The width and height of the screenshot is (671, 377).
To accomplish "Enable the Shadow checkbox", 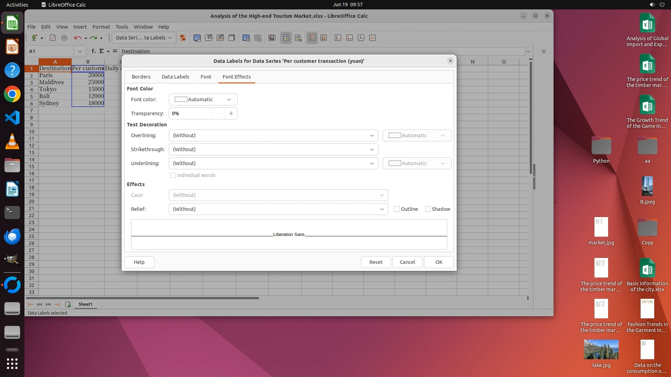I will tap(428, 209).
